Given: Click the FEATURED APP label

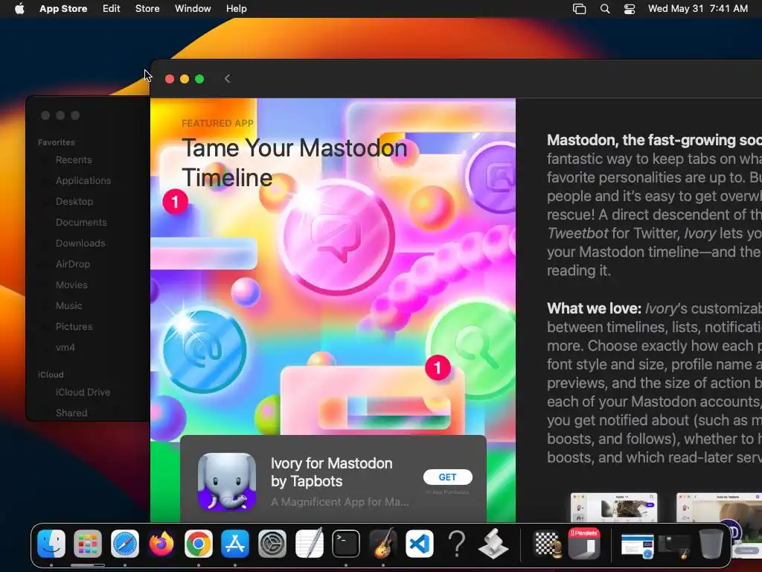Looking at the screenshot, I should click(218, 123).
